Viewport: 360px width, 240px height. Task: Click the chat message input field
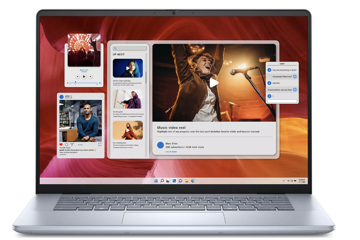pyautogui.click(x=282, y=101)
